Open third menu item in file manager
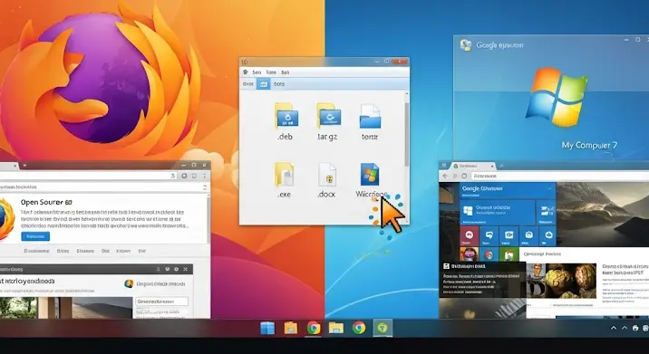This screenshot has width=649, height=354. [x=286, y=72]
